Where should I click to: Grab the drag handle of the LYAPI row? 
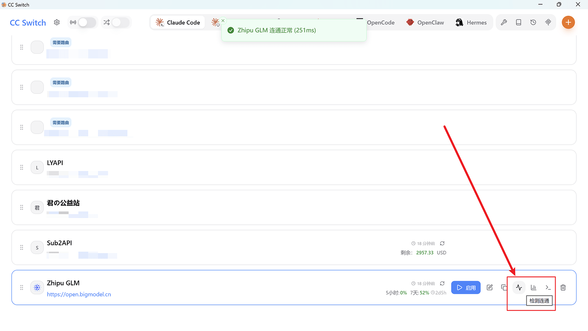click(x=22, y=167)
